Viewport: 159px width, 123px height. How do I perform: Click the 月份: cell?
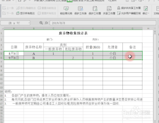[95, 40]
